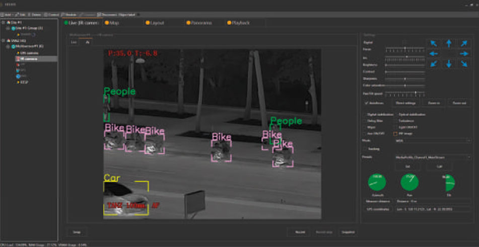Open the Presets dropdown
The image size is (479, 247).
coord(433,157)
